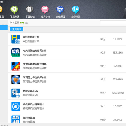Open the 合作开发 blue handshake icon
The width and height of the screenshot is (126, 126).
60,10
